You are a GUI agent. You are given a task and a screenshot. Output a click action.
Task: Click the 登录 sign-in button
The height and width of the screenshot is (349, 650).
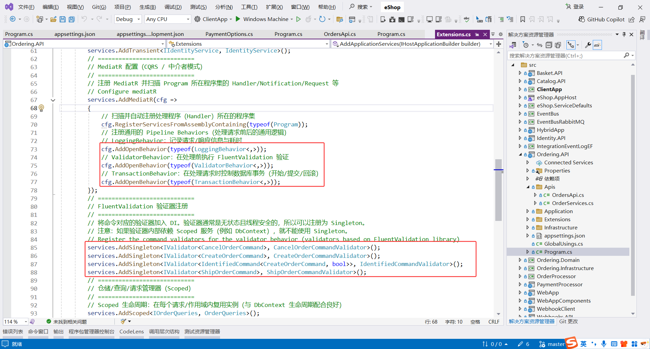coord(575,7)
